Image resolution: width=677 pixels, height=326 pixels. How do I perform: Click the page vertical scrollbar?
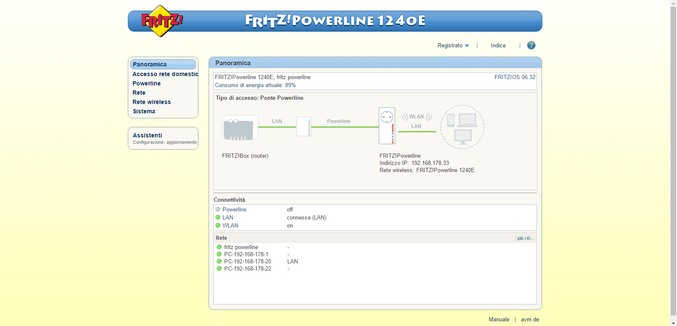pos(673,161)
